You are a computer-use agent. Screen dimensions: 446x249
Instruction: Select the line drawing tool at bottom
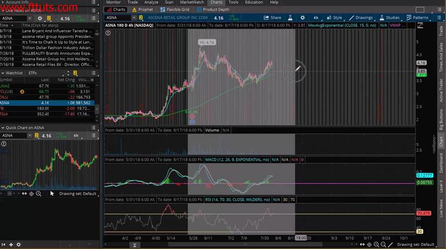click(391, 245)
